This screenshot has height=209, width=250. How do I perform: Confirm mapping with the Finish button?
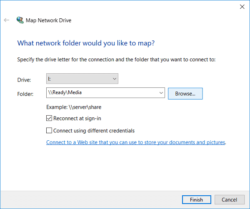tap(196, 199)
